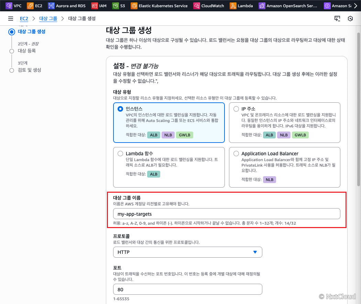
Task: Select the 대상 그룹 생성 wizard step
Action: coord(32,32)
